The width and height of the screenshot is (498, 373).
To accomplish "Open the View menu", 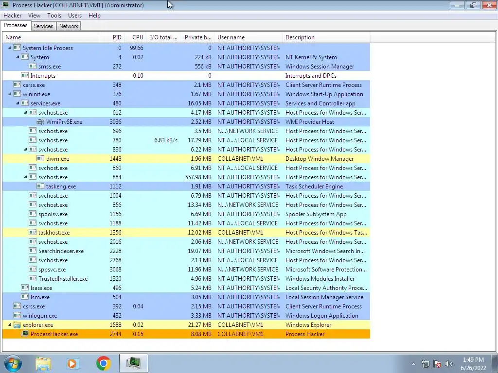I will coord(34,16).
